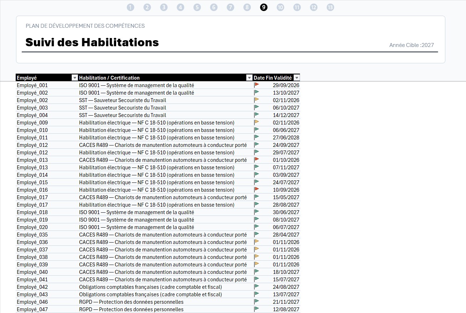
Task: Open the Date Fin Validité filter dropdown
Action: point(297,78)
